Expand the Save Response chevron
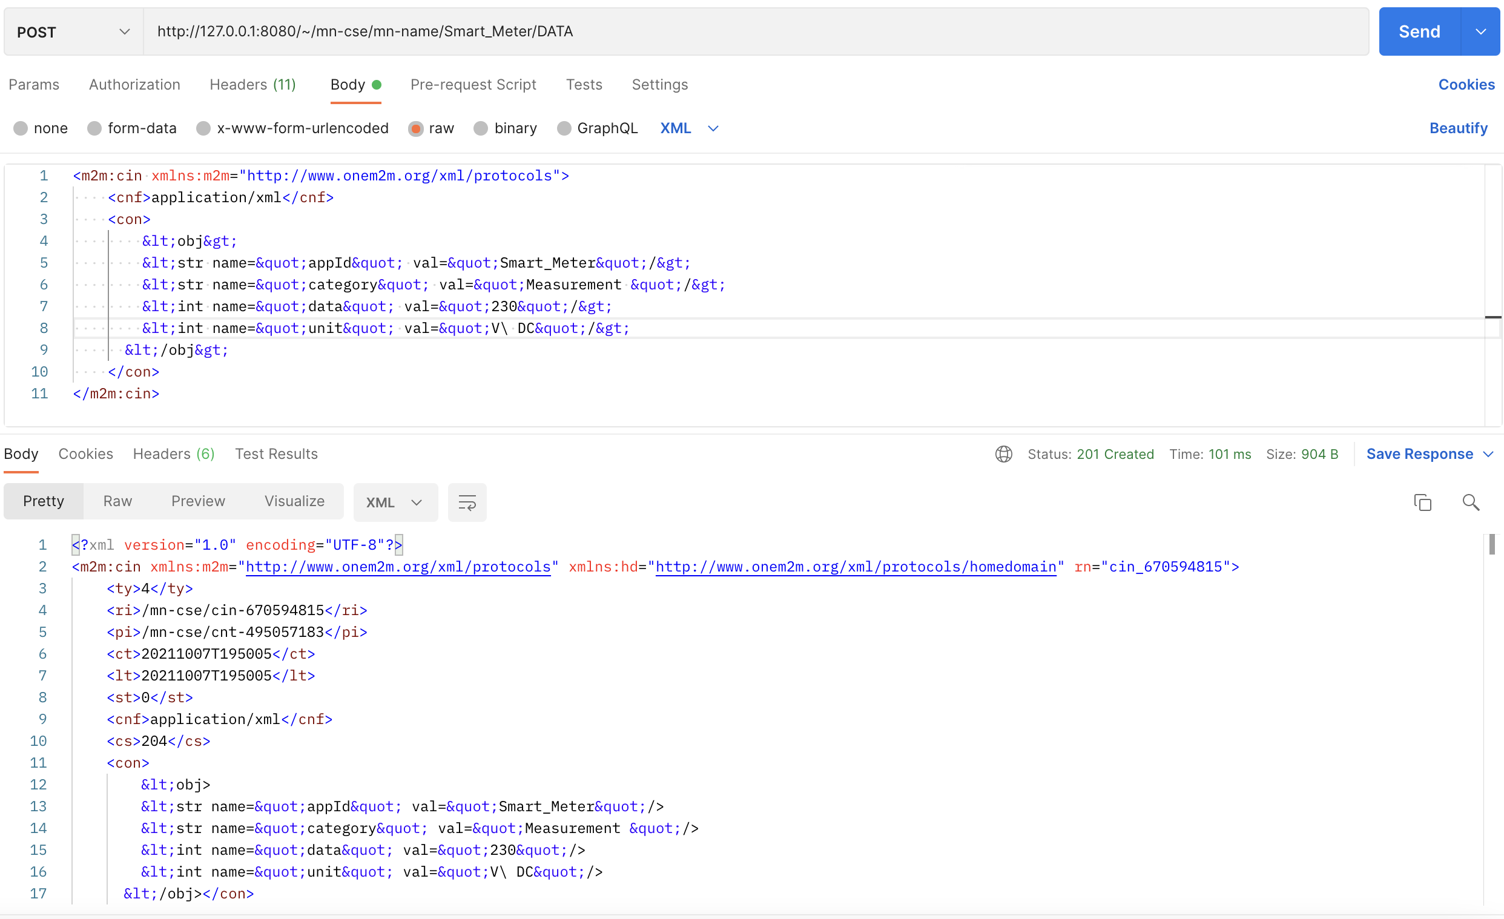1504x919 pixels. pyautogui.click(x=1488, y=454)
